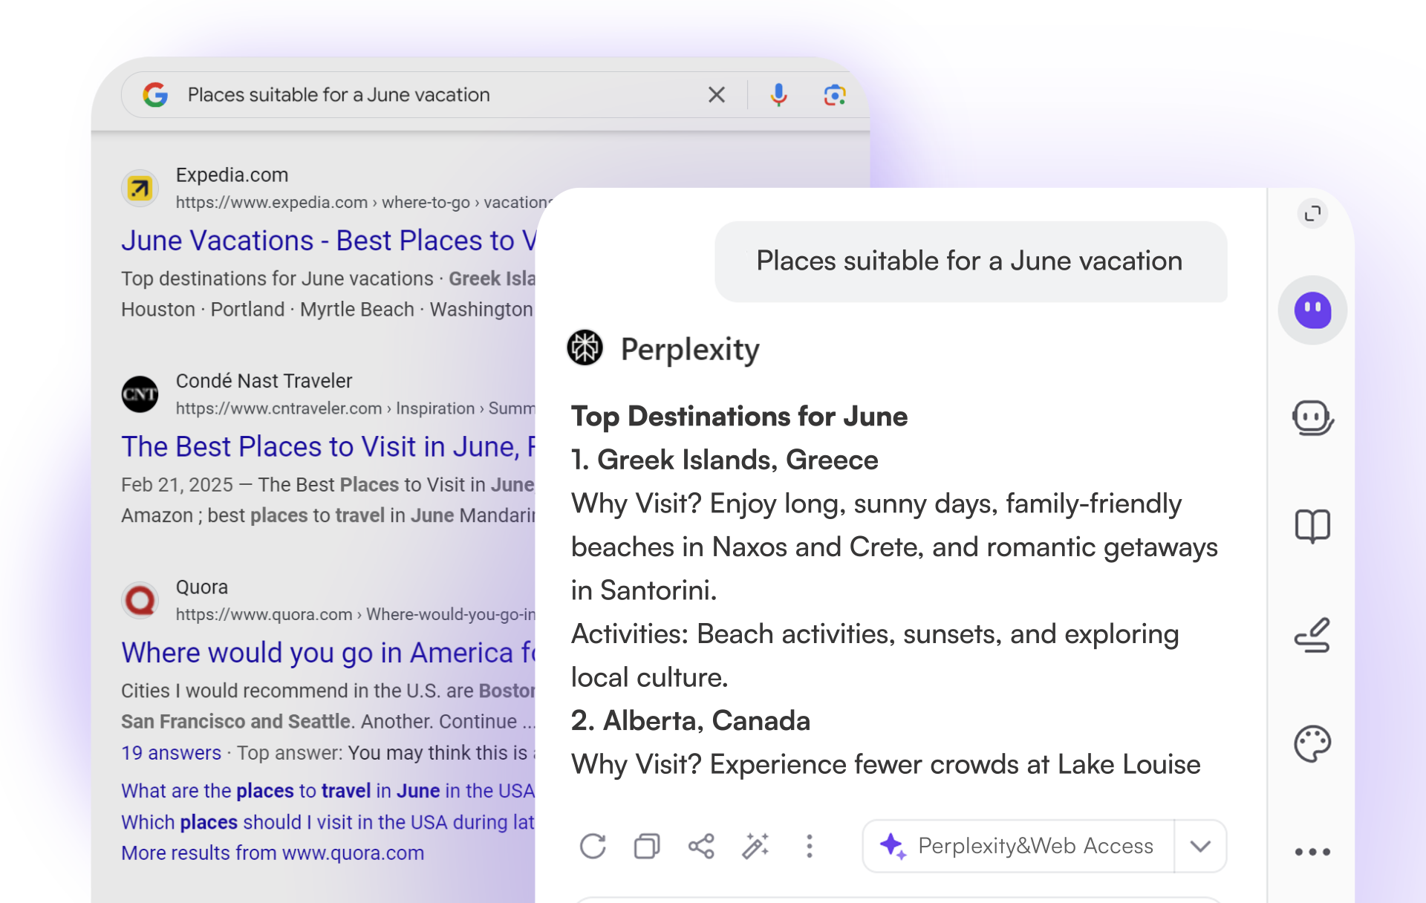Clear the Google search box with the X
The width and height of the screenshot is (1426, 903).
coord(716,95)
